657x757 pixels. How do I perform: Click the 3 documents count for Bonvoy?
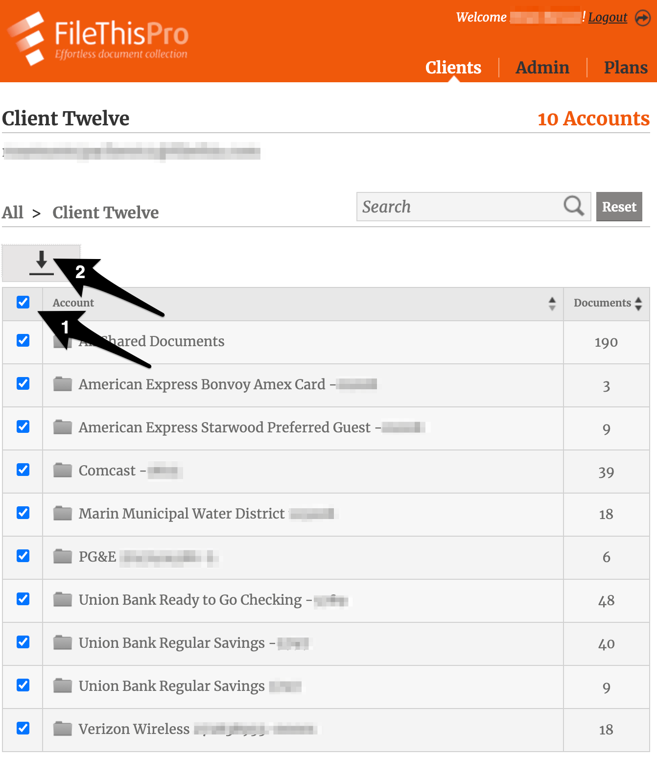[x=606, y=385]
